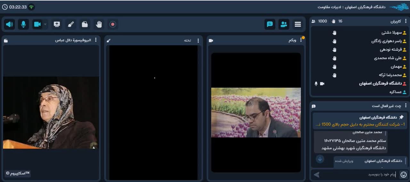Screen dimensions: 410x182
Task: Open the whiteboard panel three-dot menu
Action: point(198,40)
